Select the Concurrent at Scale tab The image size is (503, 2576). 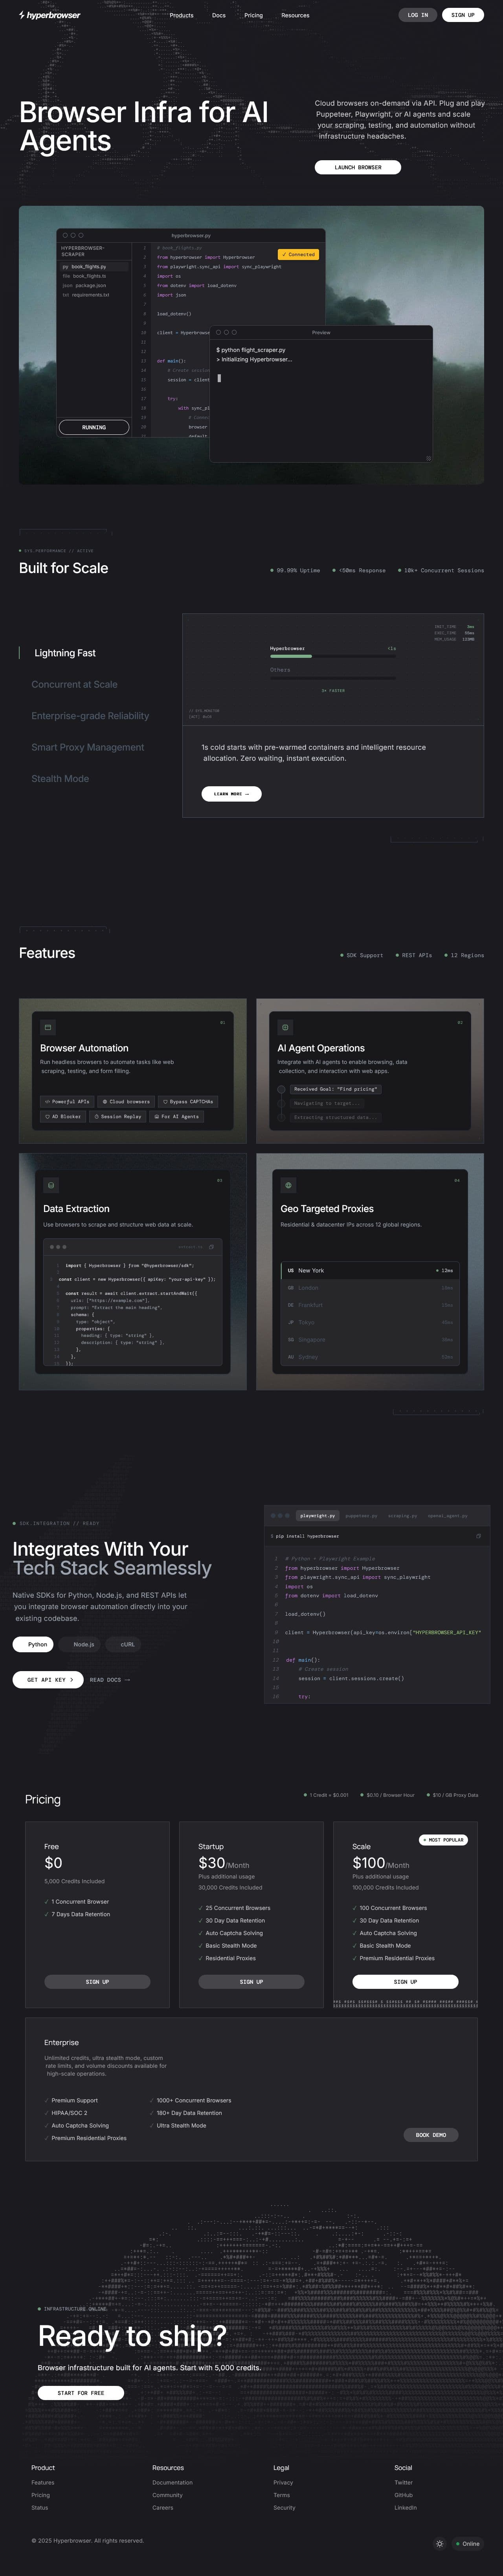pyautogui.click(x=74, y=684)
